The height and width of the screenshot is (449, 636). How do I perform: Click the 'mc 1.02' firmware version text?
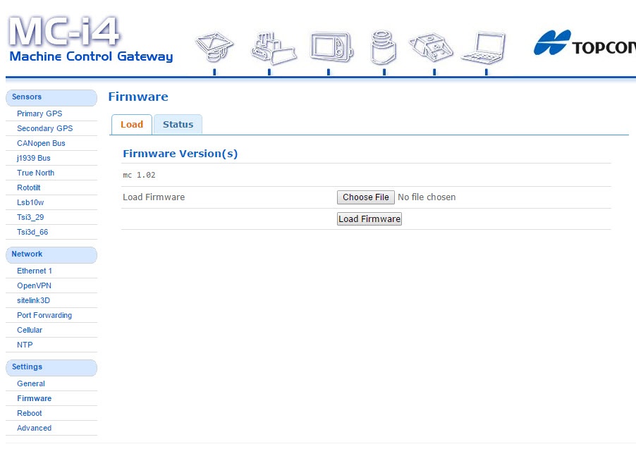click(x=139, y=175)
